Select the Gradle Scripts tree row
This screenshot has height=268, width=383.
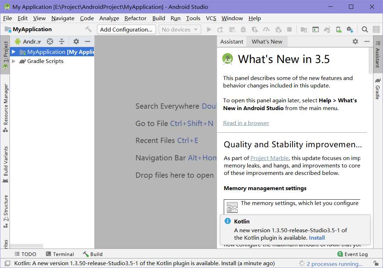[52, 61]
